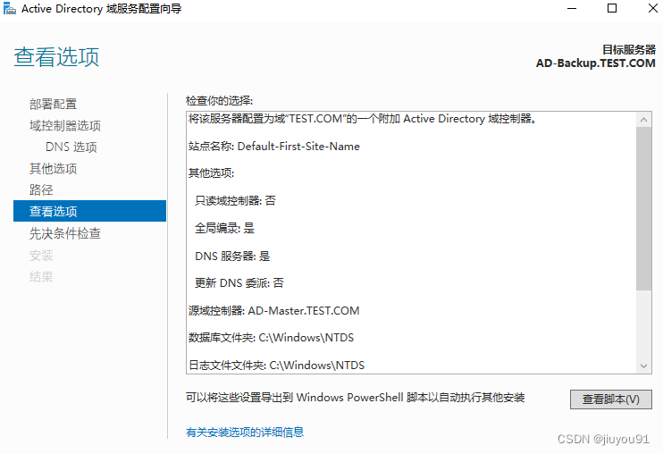663x454 pixels.
Task: Click the review list scrollbar thumb
Action: (643, 208)
